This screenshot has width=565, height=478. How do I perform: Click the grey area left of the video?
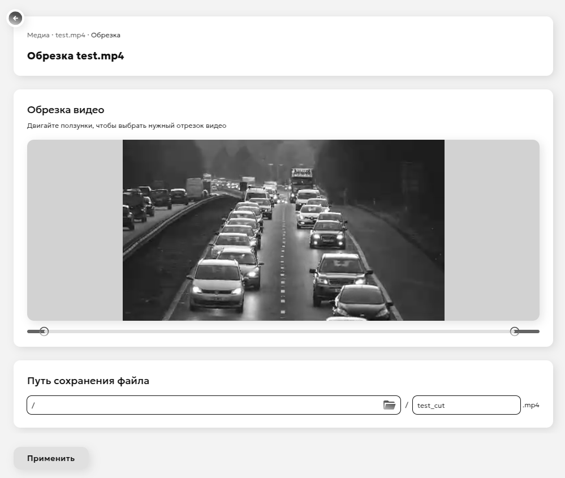pyautogui.click(x=74, y=230)
